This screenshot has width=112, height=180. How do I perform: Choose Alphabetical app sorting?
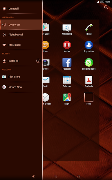click(21, 35)
